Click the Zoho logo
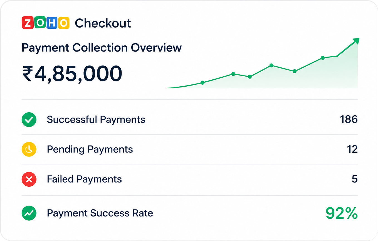 click(45, 23)
